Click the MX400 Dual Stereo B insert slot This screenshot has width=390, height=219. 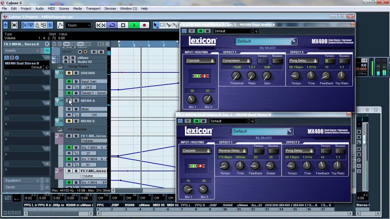pyautogui.click(x=26, y=65)
